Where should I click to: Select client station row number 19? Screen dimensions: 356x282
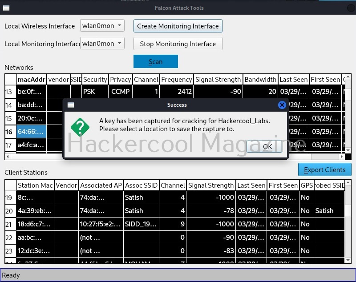10,197
